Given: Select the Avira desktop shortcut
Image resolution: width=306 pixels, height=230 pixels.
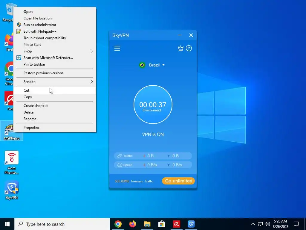Looking at the screenshot, I should (9, 101).
